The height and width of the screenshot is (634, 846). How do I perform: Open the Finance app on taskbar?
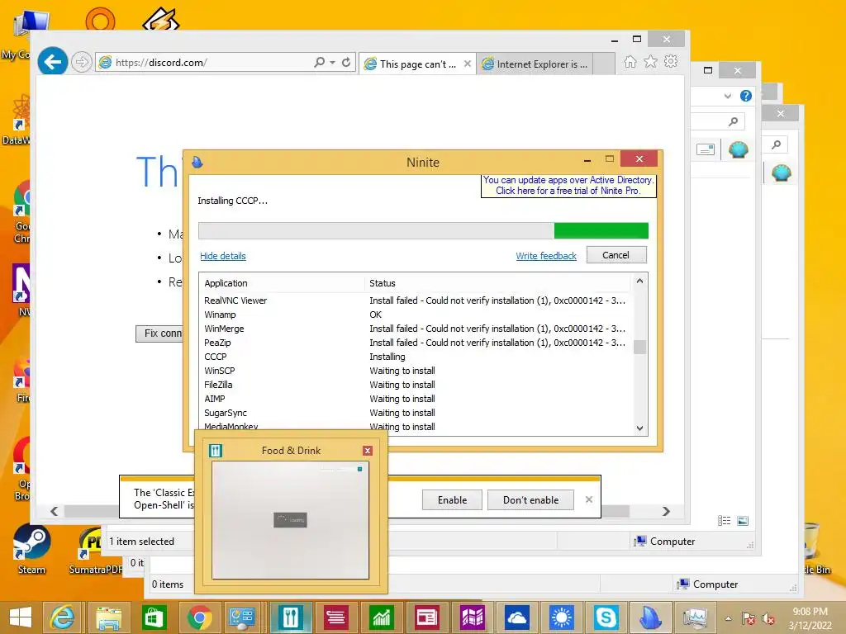[x=381, y=617]
